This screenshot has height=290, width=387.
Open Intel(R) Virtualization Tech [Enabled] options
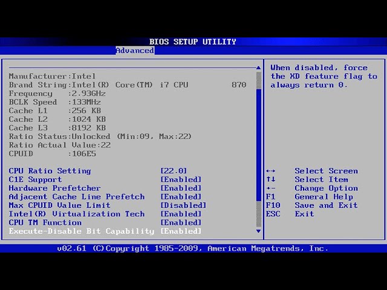(x=181, y=214)
